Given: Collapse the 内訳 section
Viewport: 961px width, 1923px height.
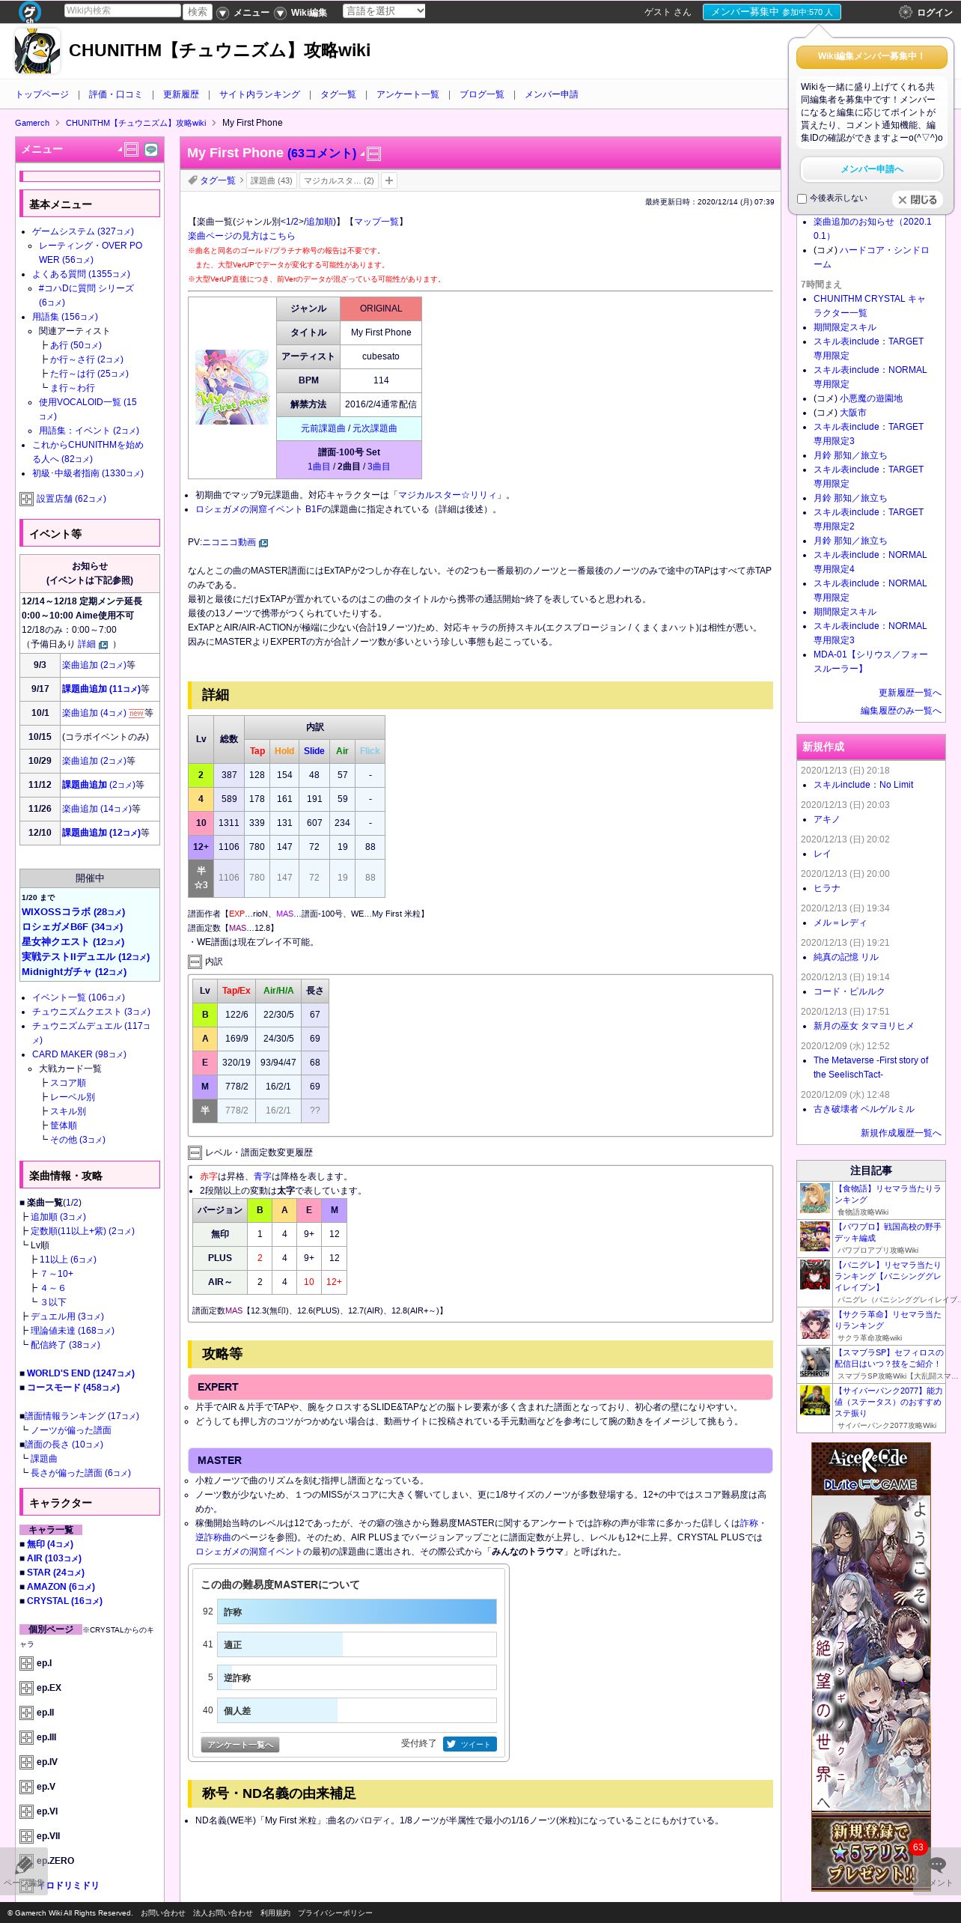Looking at the screenshot, I should tap(195, 961).
